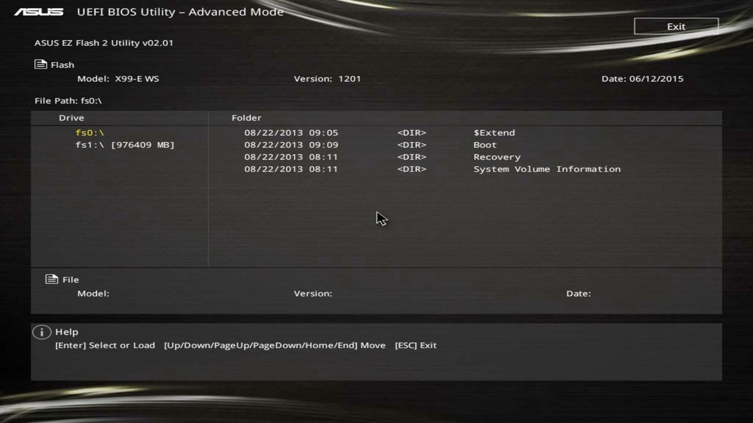Click the File section Date: label
Image resolution: width=753 pixels, height=423 pixels.
pos(578,293)
